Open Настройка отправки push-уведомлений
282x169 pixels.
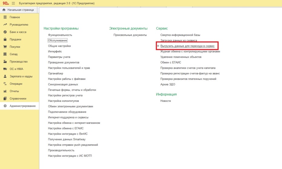pos(73,145)
